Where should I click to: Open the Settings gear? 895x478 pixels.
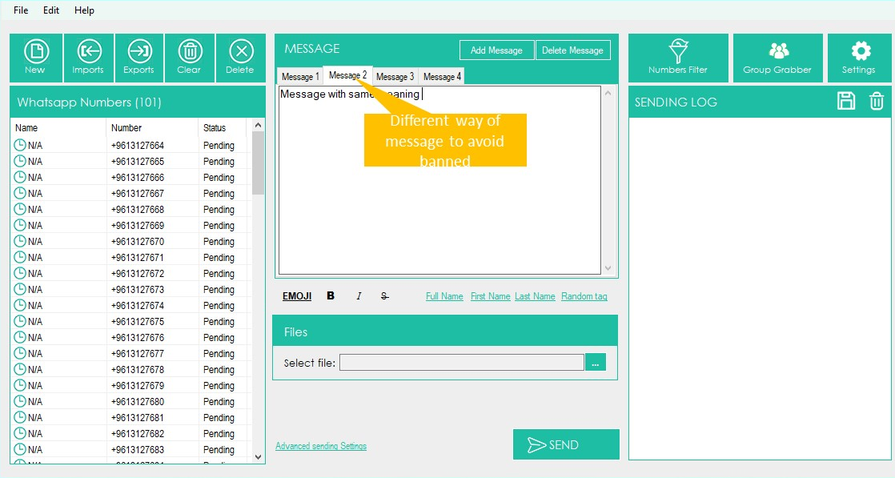point(860,57)
